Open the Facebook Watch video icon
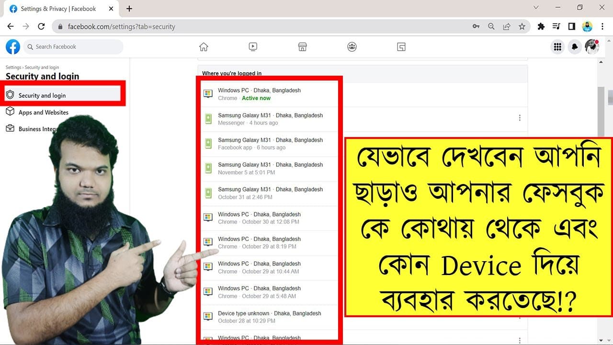613x345 pixels. (x=253, y=46)
